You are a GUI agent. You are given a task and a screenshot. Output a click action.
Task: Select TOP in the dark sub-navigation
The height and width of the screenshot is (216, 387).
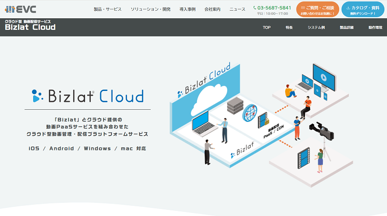pyautogui.click(x=266, y=27)
